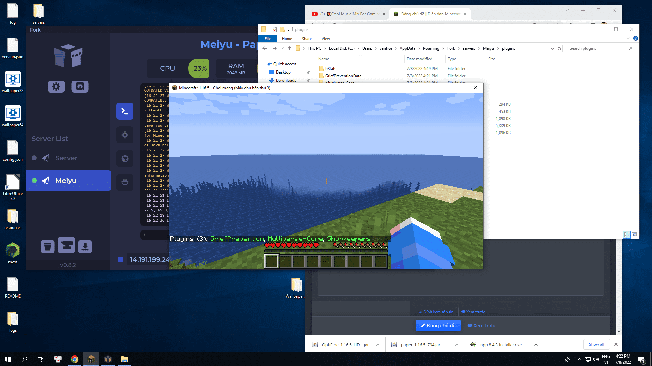This screenshot has width=652, height=366.
Task: Click Show all downloads button
Action: pos(596,344)
